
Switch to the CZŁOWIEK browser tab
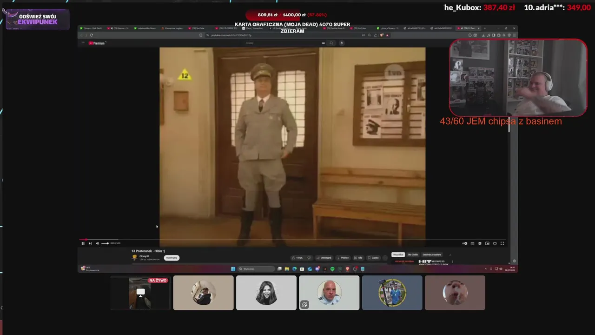click(x=227, y=28)
